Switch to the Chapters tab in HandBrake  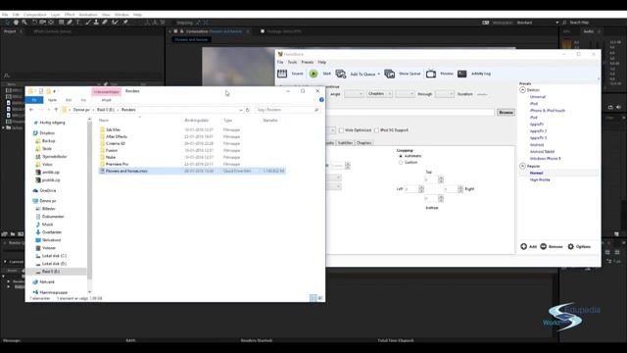coord(363,143)
